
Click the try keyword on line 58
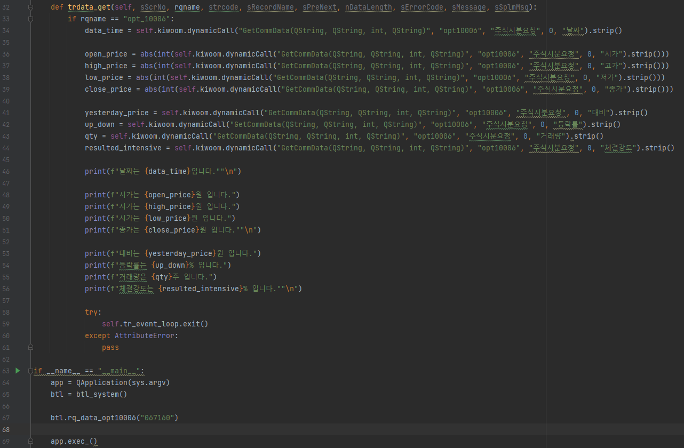click(91, 312)
